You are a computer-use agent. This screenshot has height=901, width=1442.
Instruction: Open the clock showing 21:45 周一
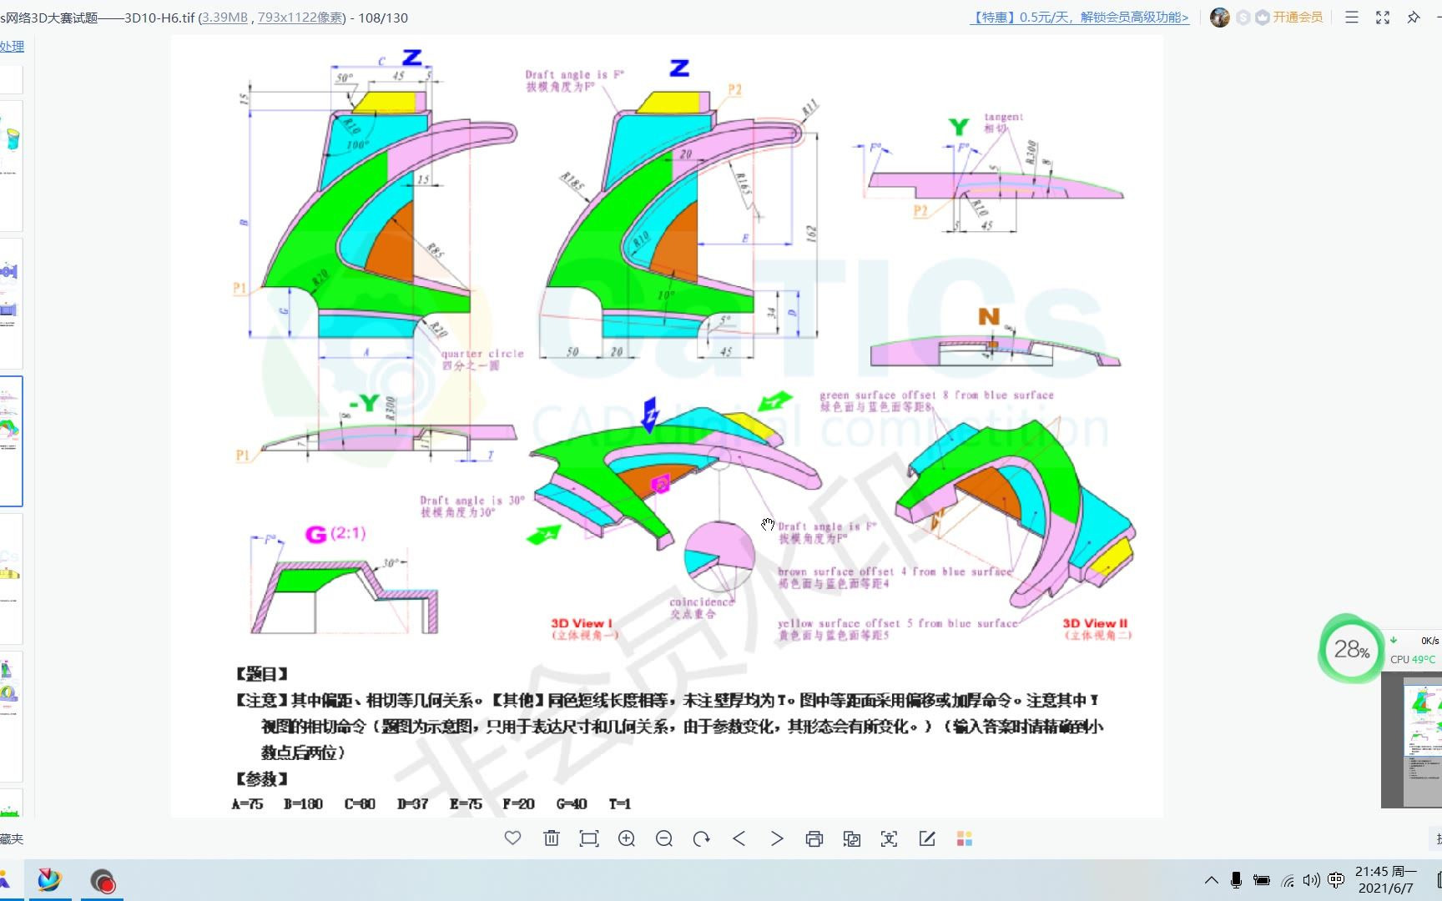1385,879
